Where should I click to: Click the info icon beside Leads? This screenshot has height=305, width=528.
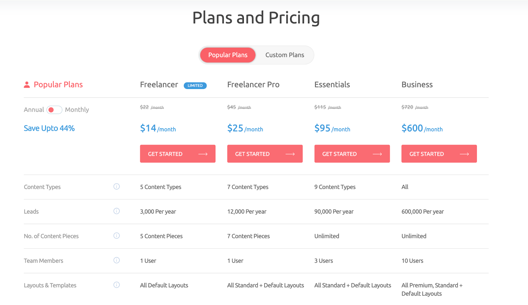pos(116,211)
